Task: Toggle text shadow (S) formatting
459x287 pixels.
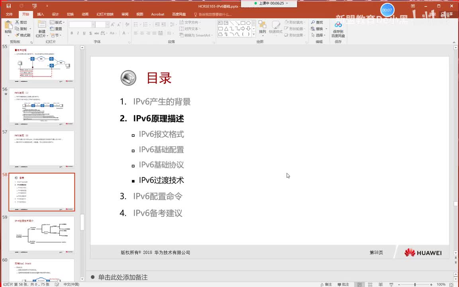Action: [x=90, y=33]
